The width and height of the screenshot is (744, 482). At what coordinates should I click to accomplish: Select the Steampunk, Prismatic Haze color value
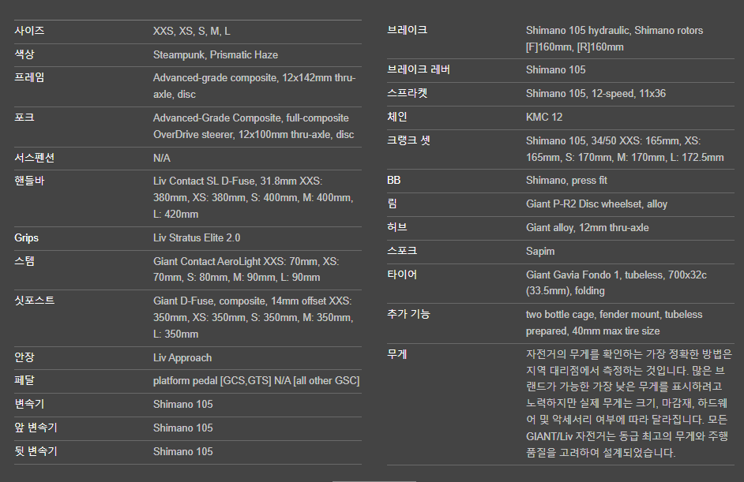(215, 55)
